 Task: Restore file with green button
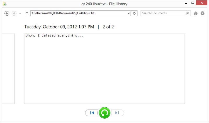[x=104, y=113]
